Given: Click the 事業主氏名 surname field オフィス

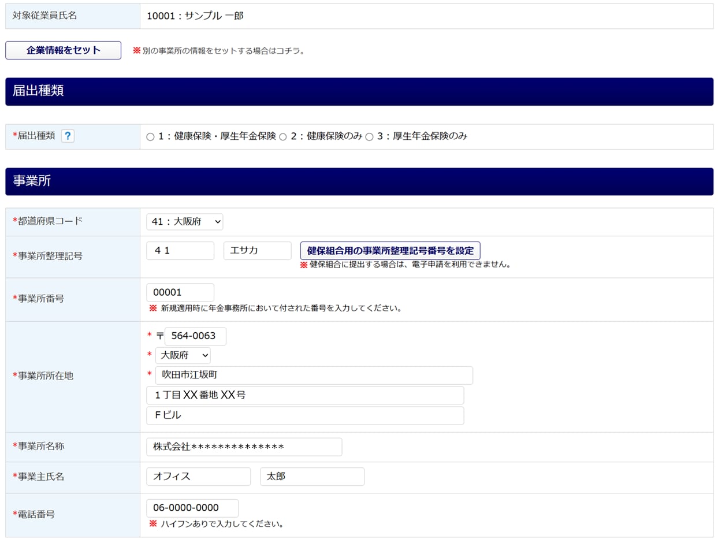Looking at the screenshot, I should click(x=198, y=477).
